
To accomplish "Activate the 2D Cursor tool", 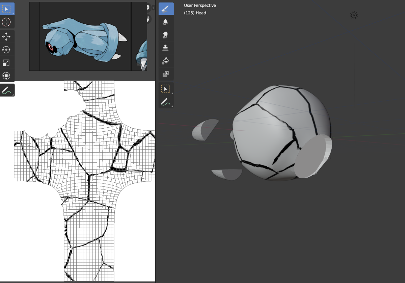I will (x=6, y=22).
